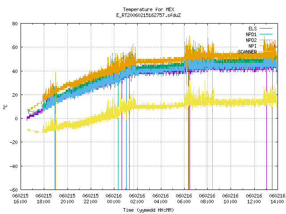Click the x-axis label 060215 16:00

click(21, 199)
